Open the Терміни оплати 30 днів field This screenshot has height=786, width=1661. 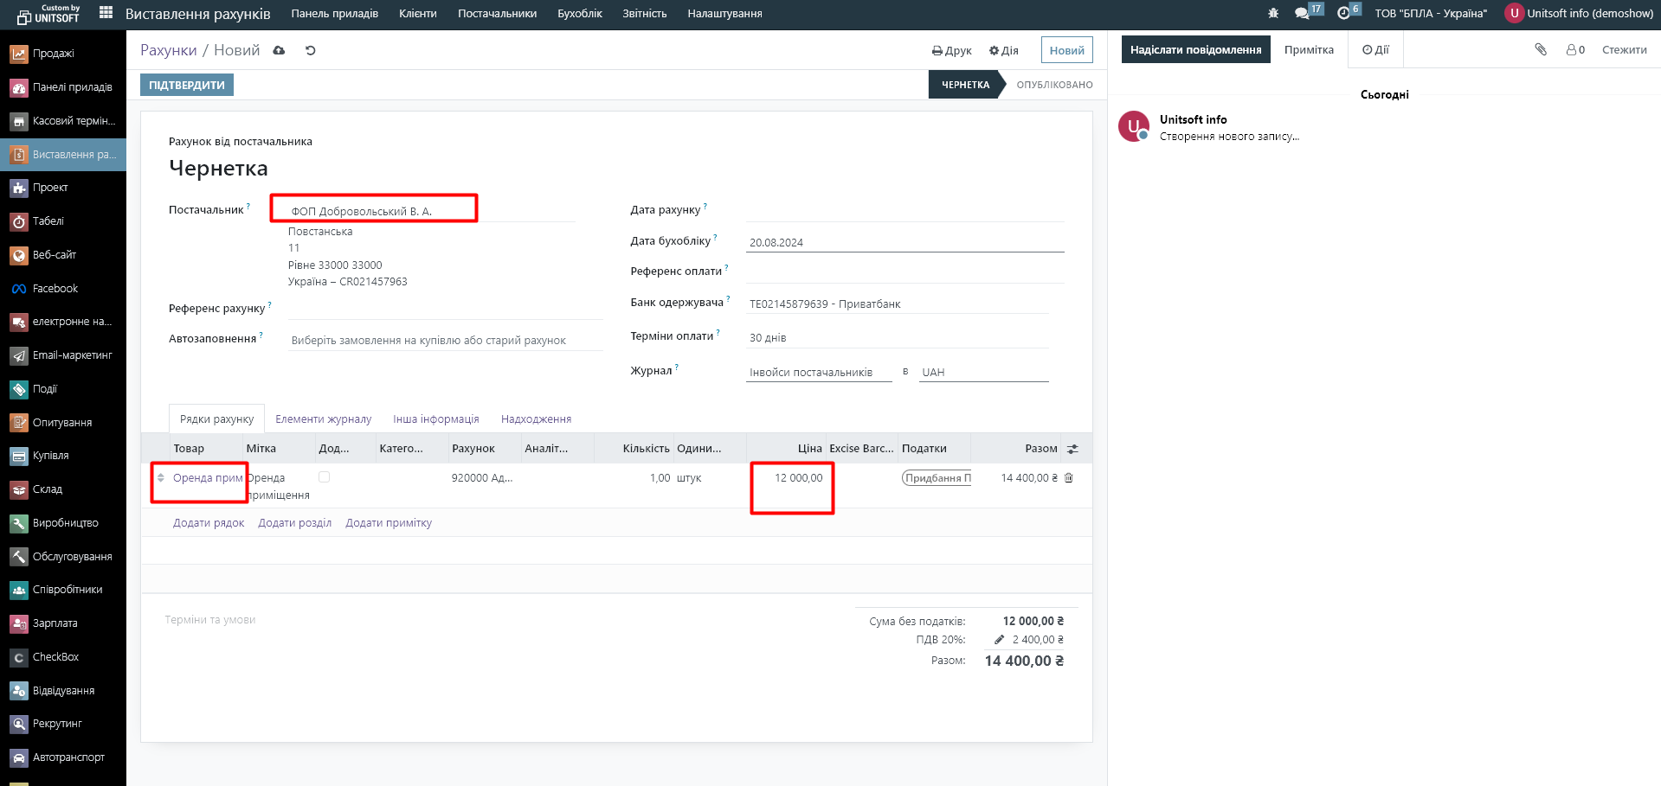(897, 338)
